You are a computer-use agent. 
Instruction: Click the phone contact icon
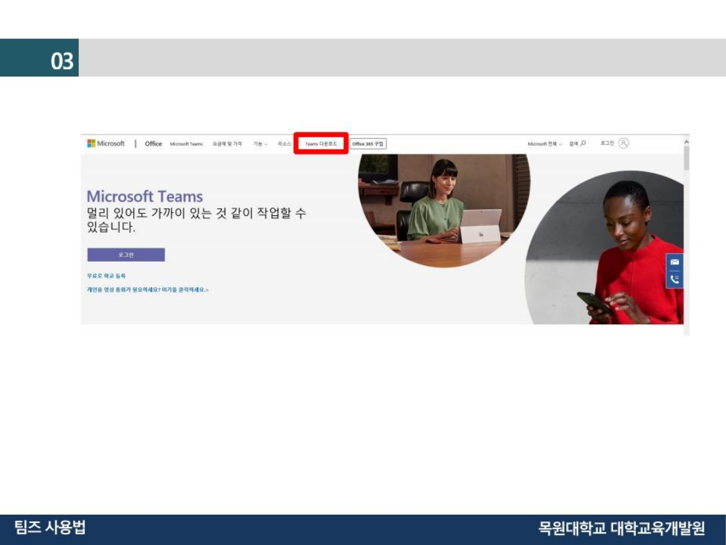pos(675,279)
